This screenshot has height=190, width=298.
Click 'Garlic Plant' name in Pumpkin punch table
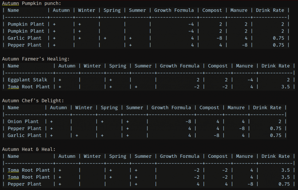click(24, 38)
